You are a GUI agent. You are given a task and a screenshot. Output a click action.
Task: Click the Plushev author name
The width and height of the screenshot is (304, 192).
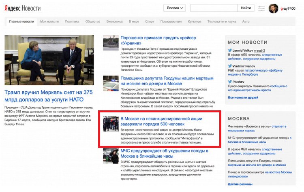[238, 82]
